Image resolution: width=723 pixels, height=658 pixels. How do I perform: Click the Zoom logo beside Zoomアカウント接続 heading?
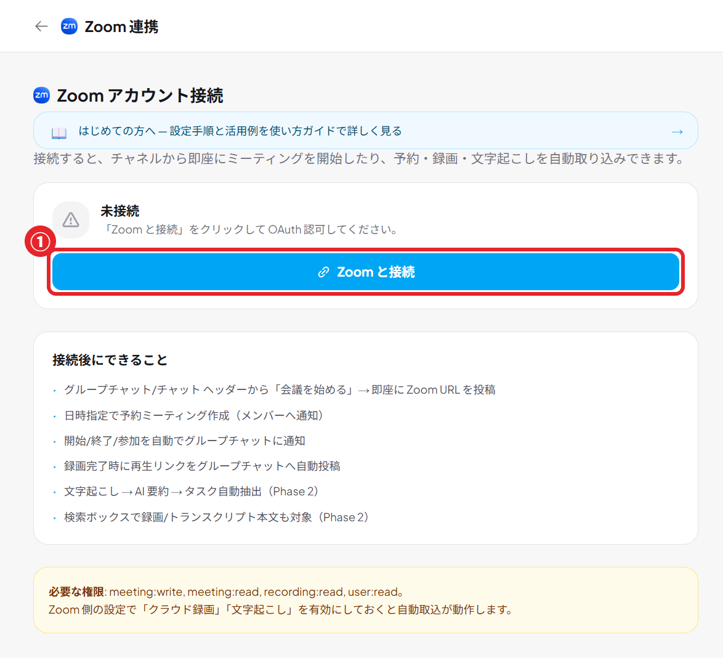[41, 95]
